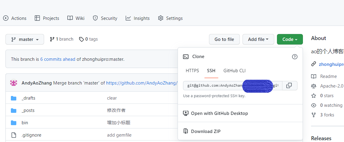Click the Projects board icon
This screenshot has width=344, height=142.
click(x=37, y=18)
